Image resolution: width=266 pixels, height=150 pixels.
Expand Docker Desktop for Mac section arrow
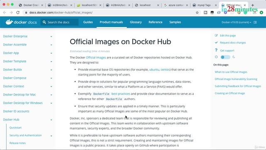tap(51, 95)
